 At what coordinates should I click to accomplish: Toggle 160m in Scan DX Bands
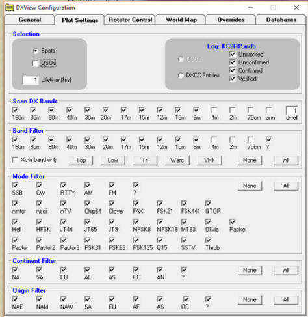click(15, 109)
